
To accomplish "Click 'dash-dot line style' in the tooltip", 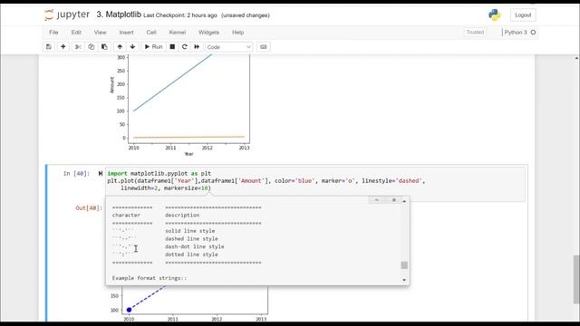I will tap(194, 246).
